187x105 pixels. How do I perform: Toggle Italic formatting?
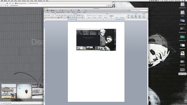47,17
